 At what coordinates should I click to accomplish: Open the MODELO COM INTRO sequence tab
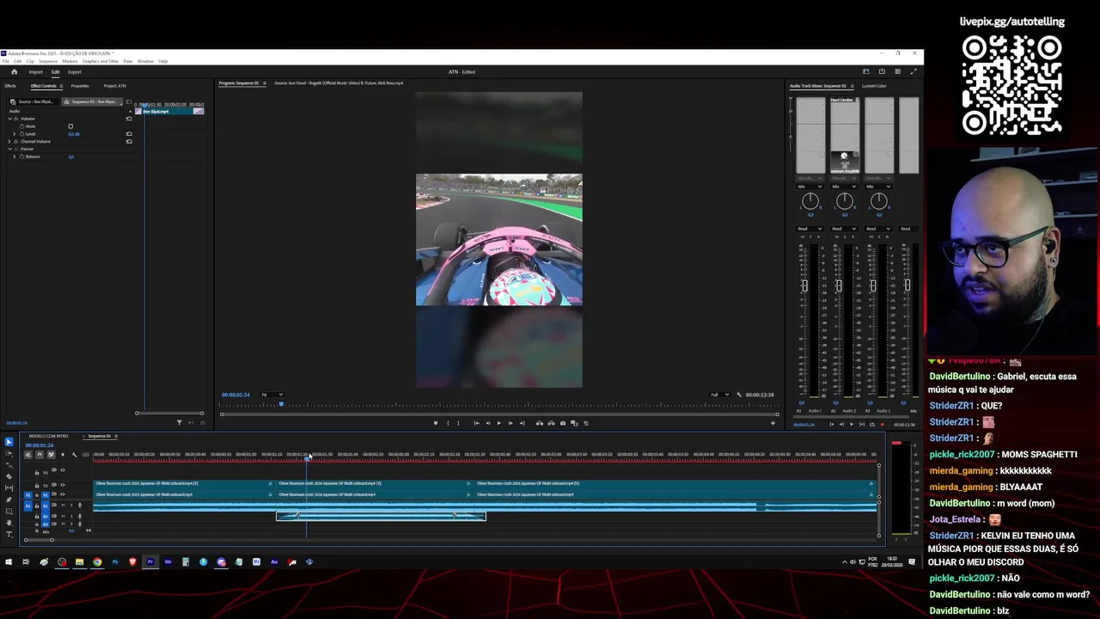[x=48, y=436]
